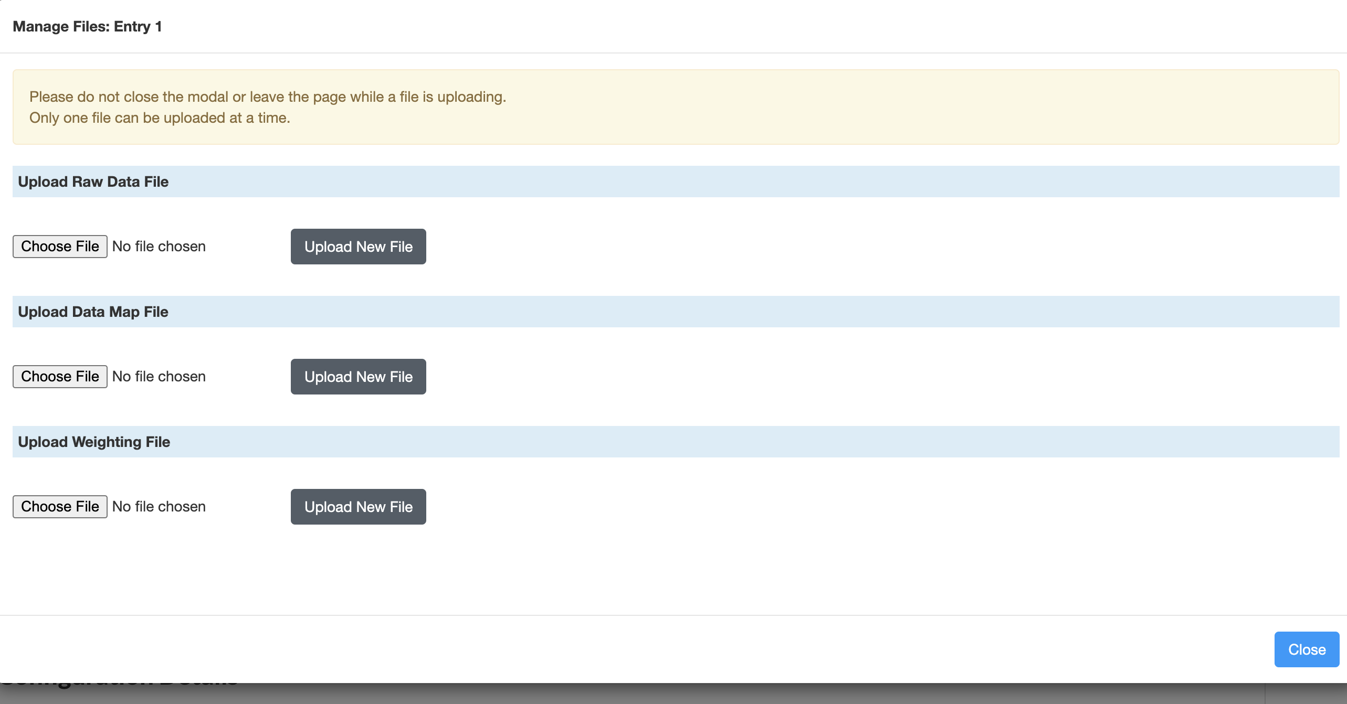
Task: Click 'No file chosen' in Weighting section
Action: coord(159,507)
